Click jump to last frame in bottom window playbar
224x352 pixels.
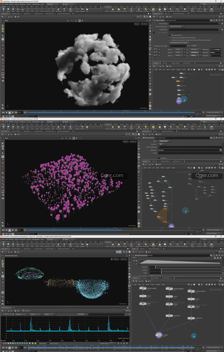pos(16,348)
